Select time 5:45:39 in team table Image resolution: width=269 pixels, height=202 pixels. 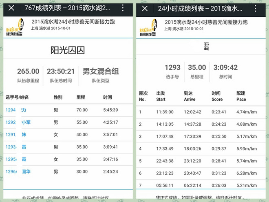[x=110, y=110]
